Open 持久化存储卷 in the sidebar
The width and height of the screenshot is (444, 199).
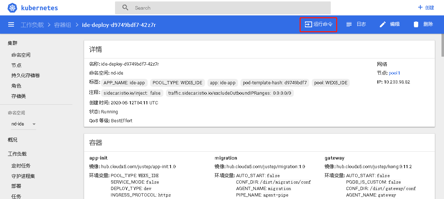pos(25,75)
